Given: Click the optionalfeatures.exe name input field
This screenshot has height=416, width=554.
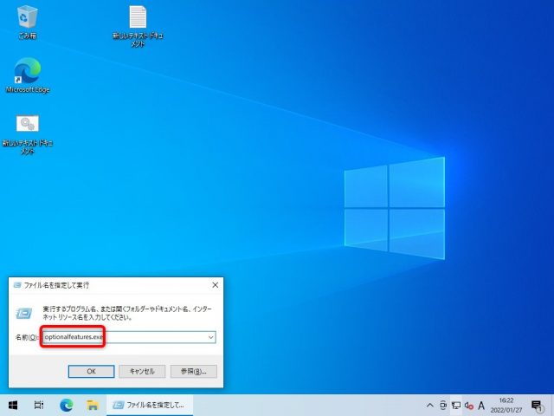Looking at the screenshot, I should point(121,336).
